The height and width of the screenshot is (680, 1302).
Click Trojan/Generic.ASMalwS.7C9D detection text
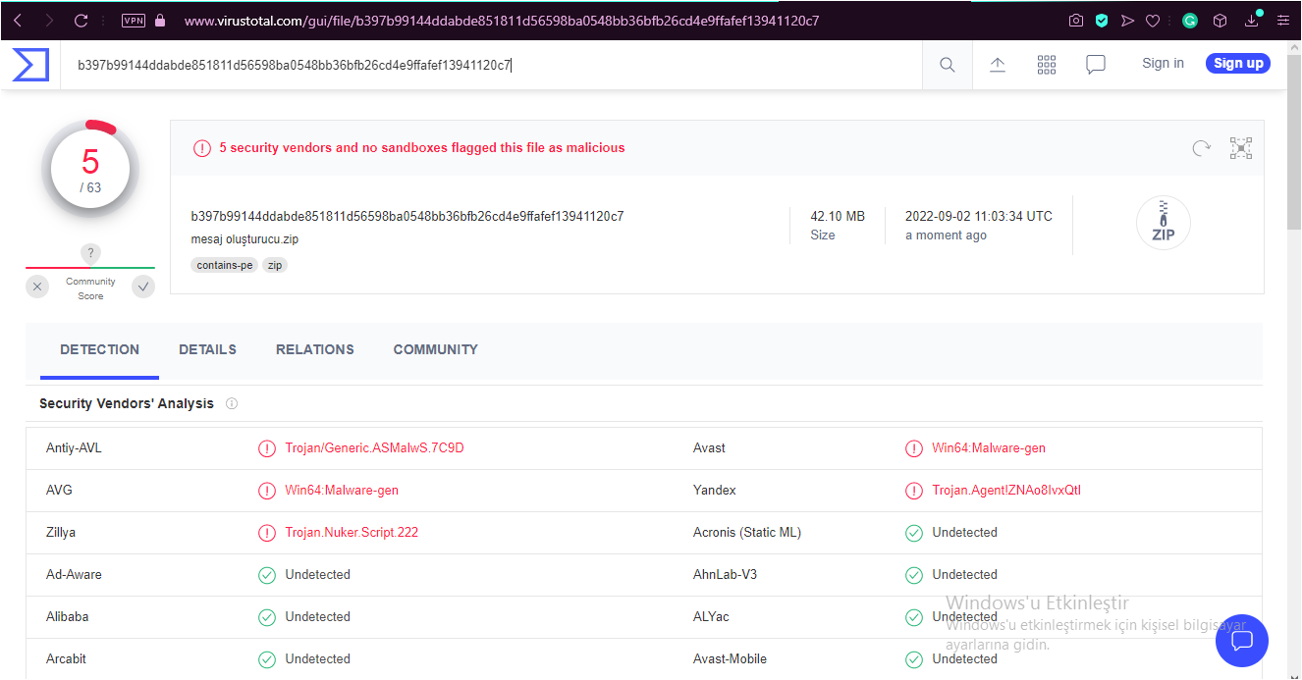[374, 448]
